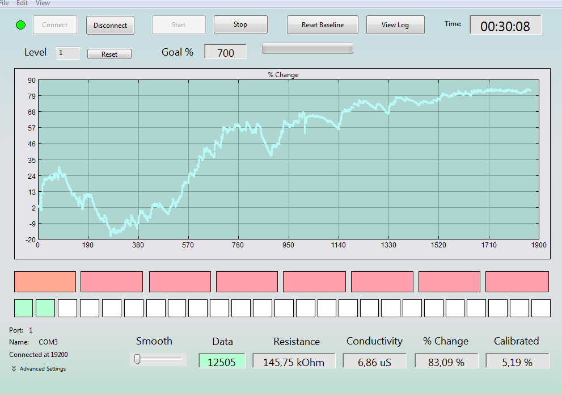Click the % Change value 83,09 %
The width and height of the screenshot is (562, 395).
click(446, 362)
